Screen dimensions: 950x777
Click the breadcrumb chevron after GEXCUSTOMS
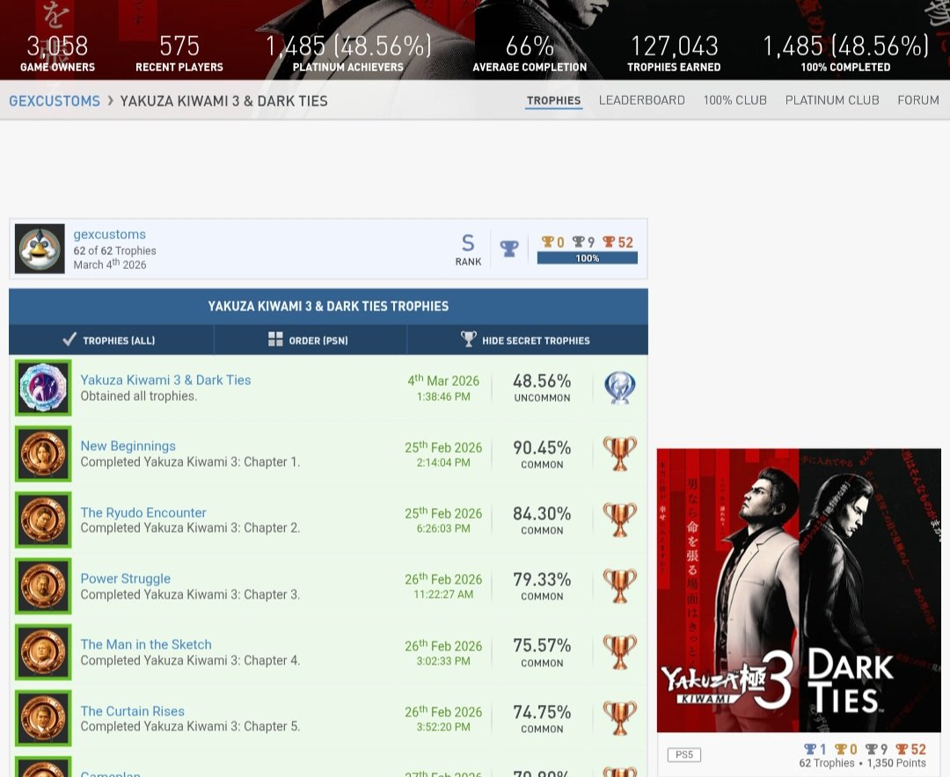click(x=110, y=100)
